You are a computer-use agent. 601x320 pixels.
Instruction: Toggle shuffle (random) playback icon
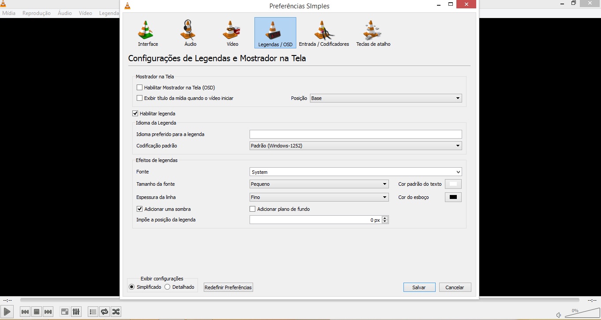[116, 312]
